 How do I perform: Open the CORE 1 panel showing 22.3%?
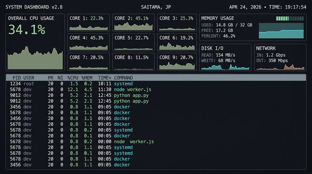point(89,23)
